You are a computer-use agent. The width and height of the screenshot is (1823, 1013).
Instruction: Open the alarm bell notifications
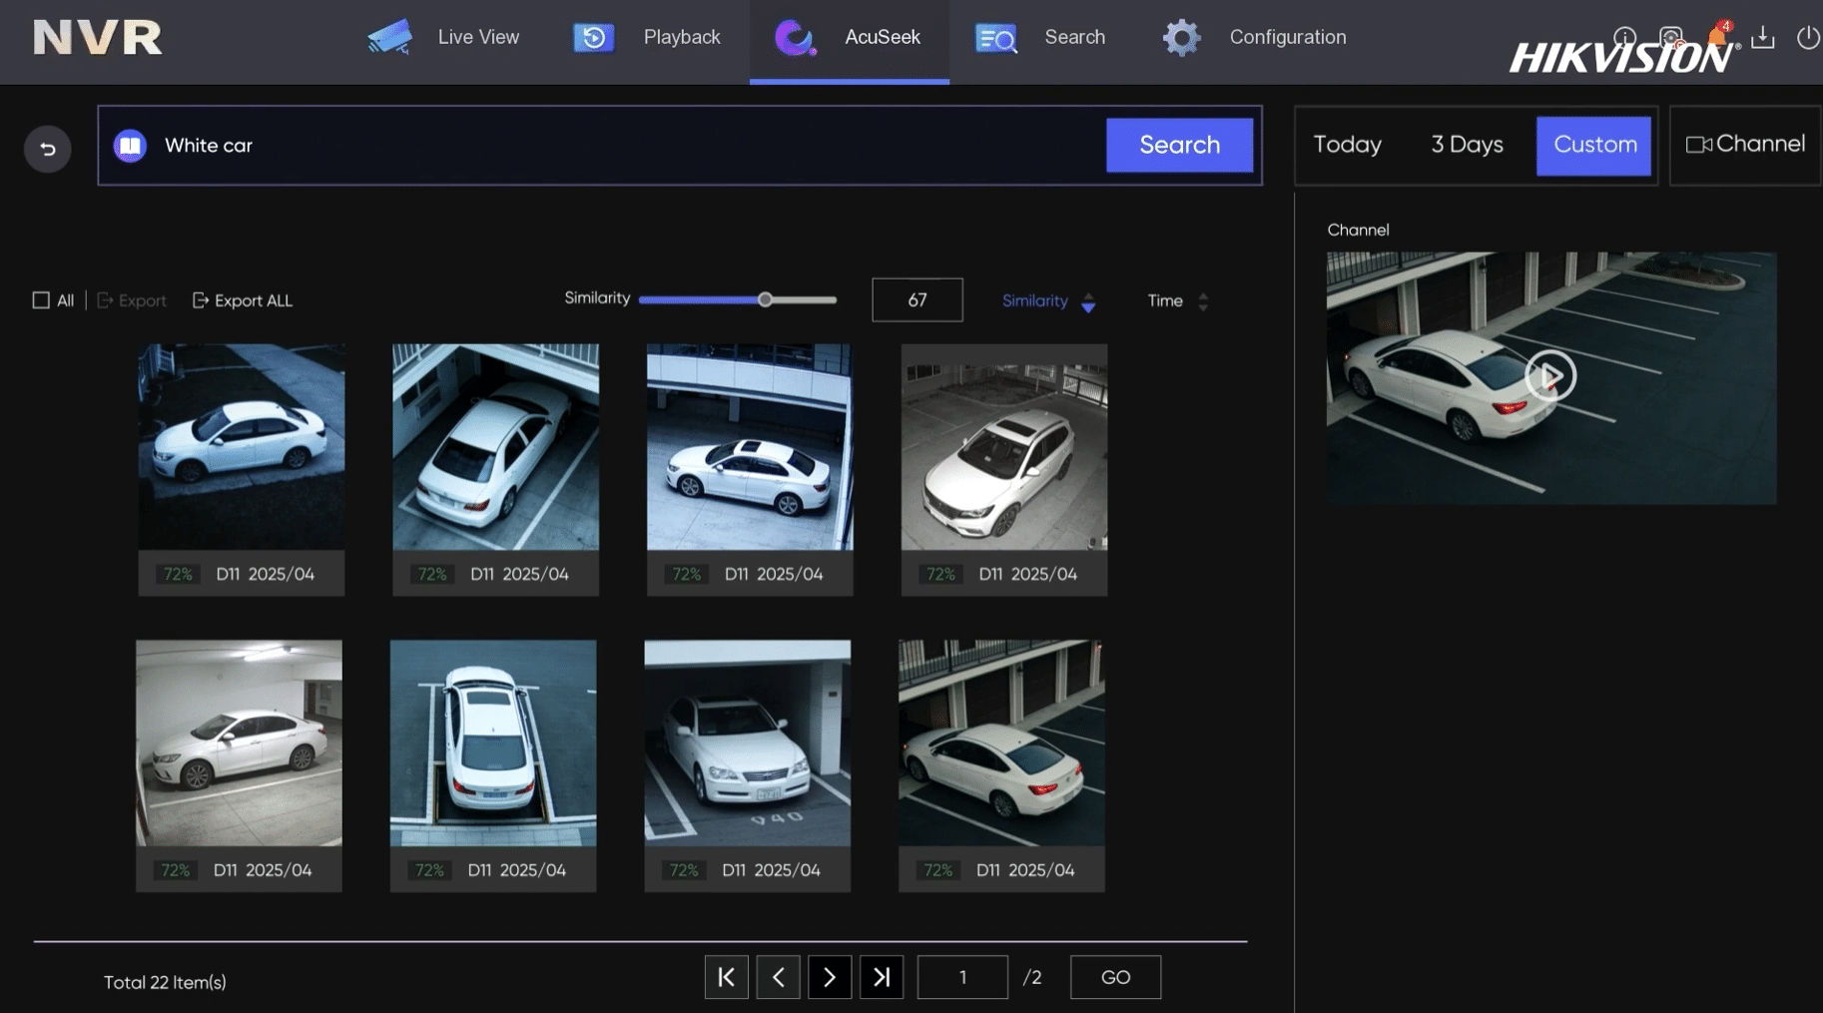click(1718, 36)
